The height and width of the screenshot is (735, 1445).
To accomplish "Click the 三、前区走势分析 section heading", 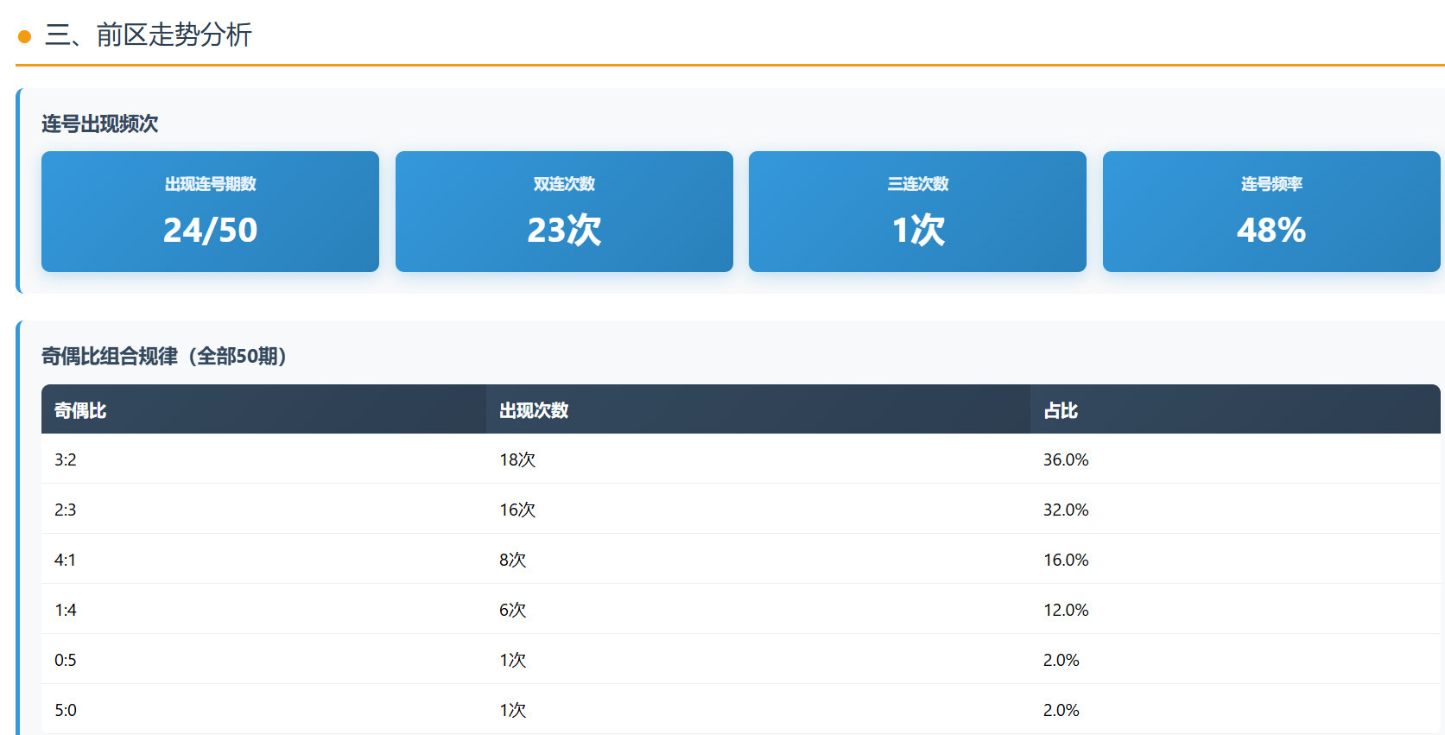I will pos(148,35).
